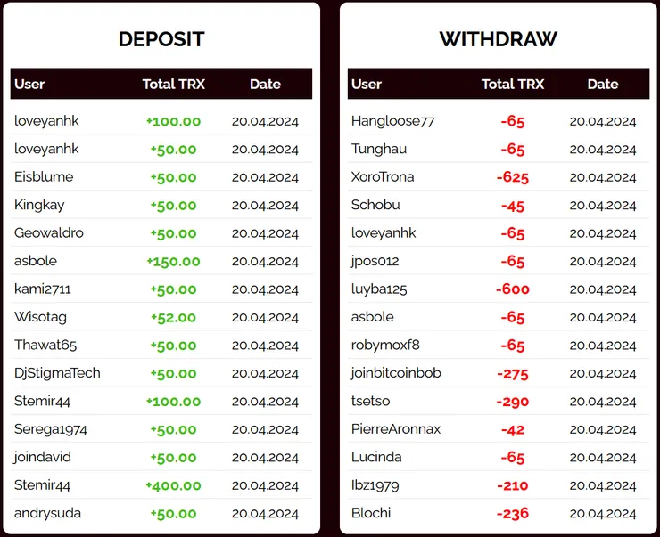
Task: Select user Wisotag in the deposit list
Action: 40,317
